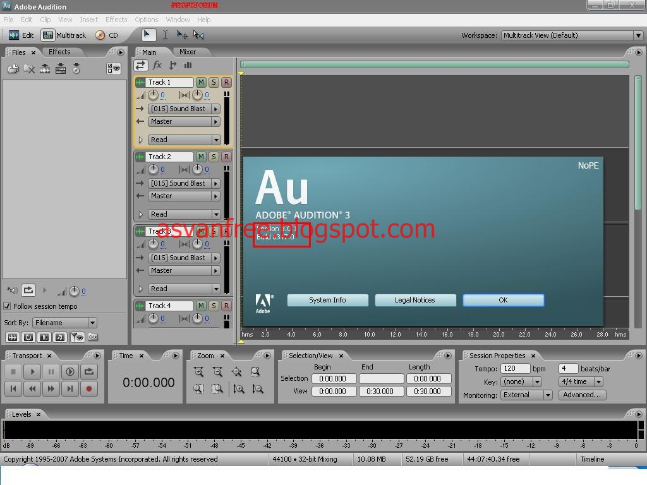
Task: Solo Track 1
Action: [x=214, y=82]
